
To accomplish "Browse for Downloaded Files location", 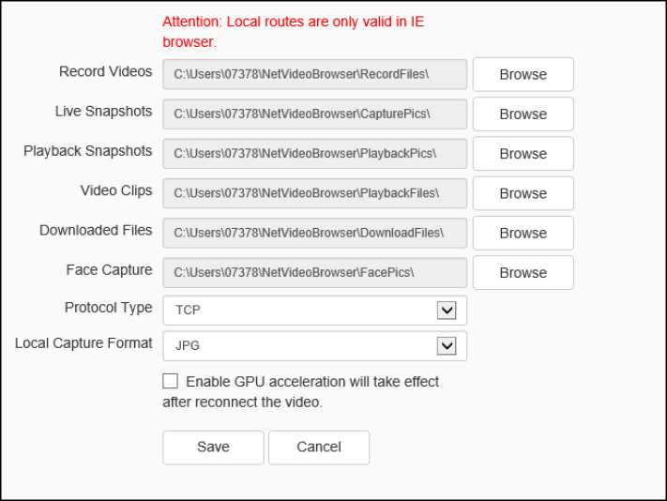I will 523,233.
